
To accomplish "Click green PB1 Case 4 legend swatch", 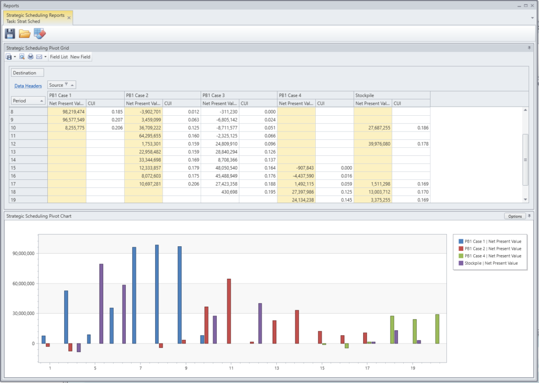I will [x=461, y=256].
